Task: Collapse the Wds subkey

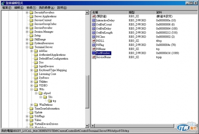Action: tap(32, 89)
